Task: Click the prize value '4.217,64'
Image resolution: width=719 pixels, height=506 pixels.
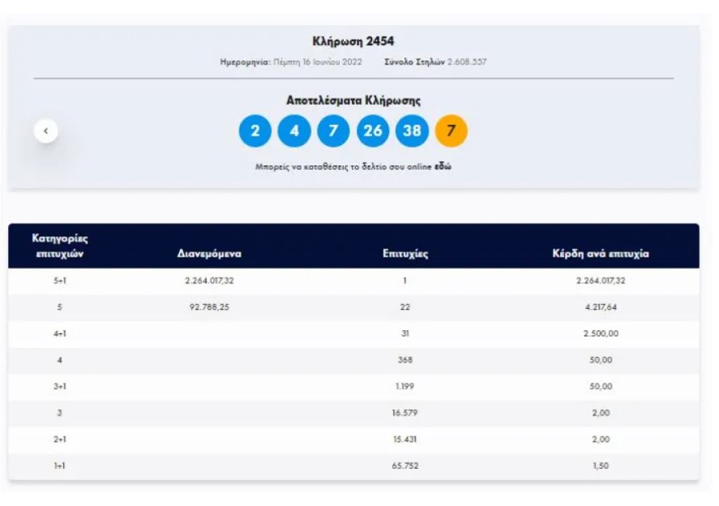Action: (600, 307)
